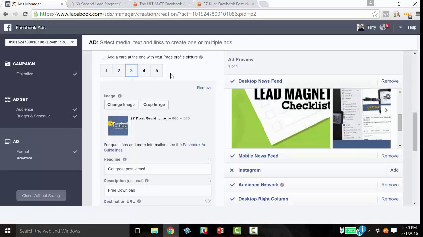Go to Audience step in sidebar
This screenshot has height=237, width=423.
25,109
